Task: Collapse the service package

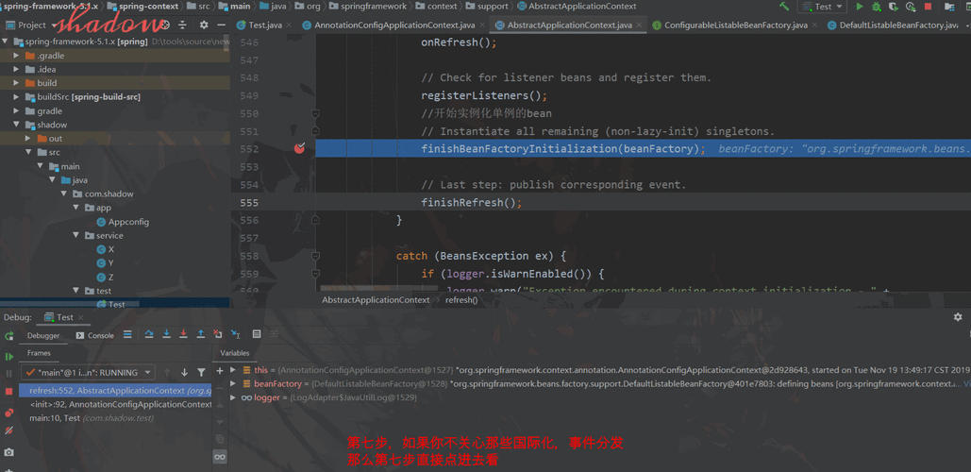Action: [75, 235]
